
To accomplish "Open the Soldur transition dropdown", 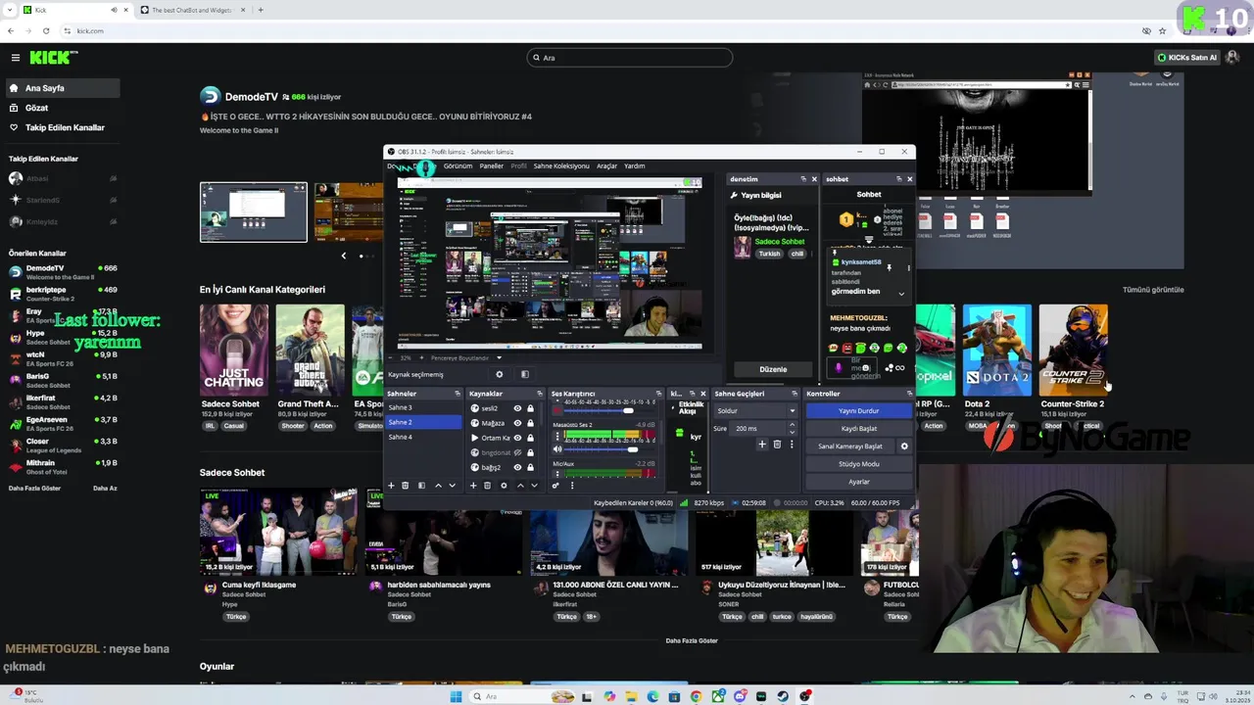I will coord(755,410).
